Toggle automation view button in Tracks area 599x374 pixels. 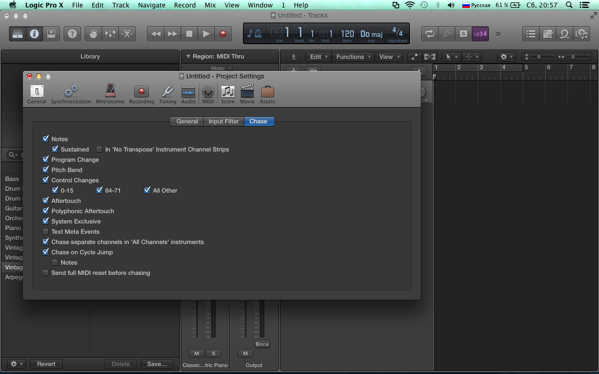[x=414, y=57]
